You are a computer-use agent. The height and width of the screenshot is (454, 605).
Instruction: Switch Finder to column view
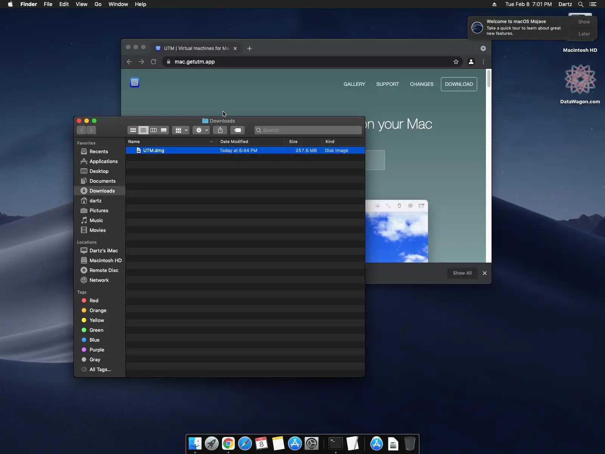pos(154,130)
